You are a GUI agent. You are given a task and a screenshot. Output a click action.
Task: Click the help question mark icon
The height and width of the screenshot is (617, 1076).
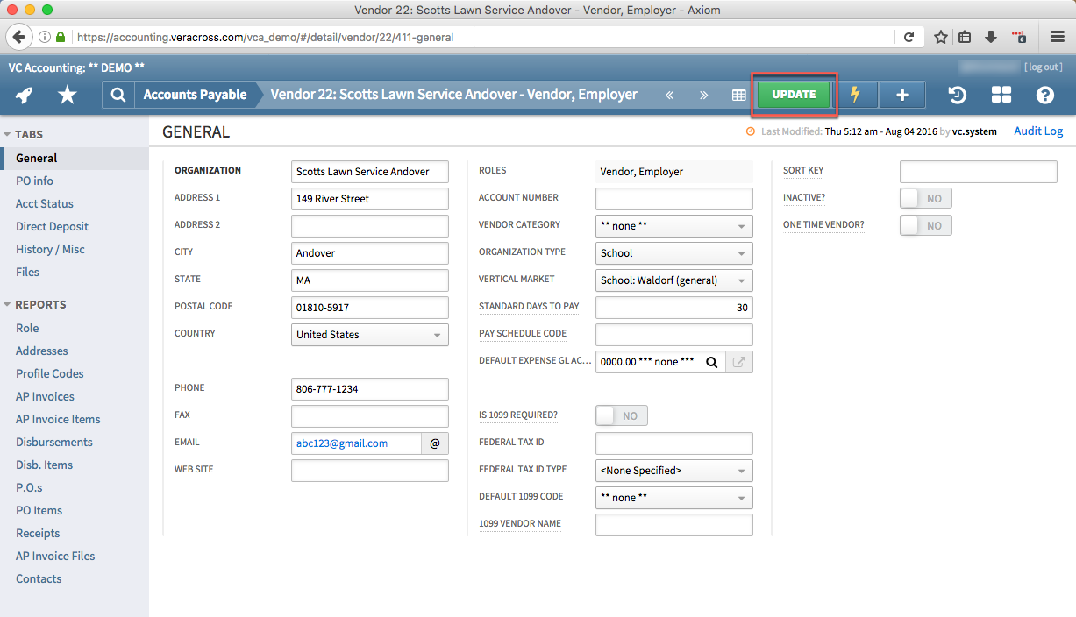1044,95
